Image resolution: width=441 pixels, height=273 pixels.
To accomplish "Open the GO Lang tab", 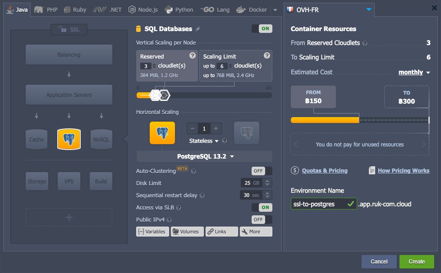I will point(215,10).
